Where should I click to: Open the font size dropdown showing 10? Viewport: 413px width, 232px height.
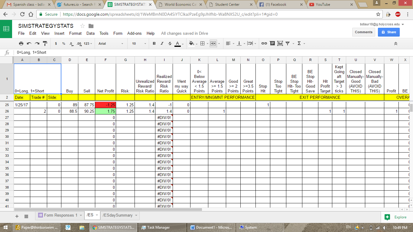[x=138, y=43]
